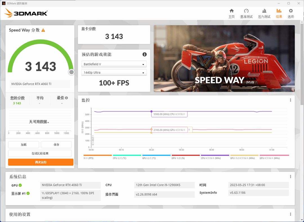Click the 2745.00 (MHz) GPU tooltip
This screenshot has width=304, height=222.
click(x=169, y=130)
